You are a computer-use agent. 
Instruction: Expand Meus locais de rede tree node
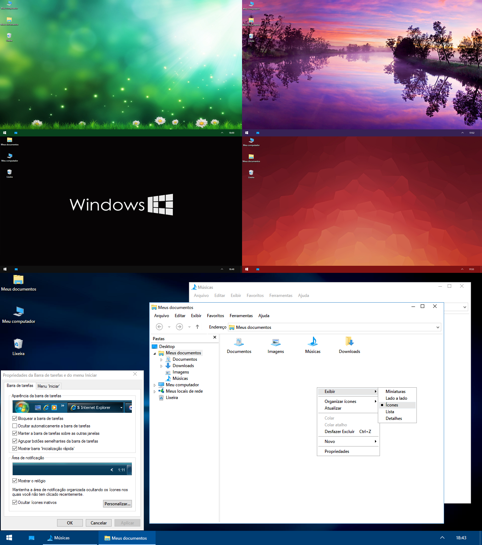coord(155,392)
